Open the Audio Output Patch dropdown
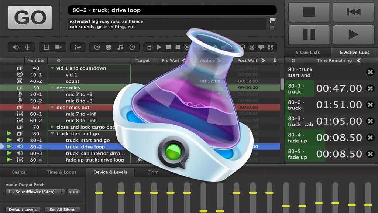Image resolution: width=378 pixels, height=213 pixels. (35, 192)
